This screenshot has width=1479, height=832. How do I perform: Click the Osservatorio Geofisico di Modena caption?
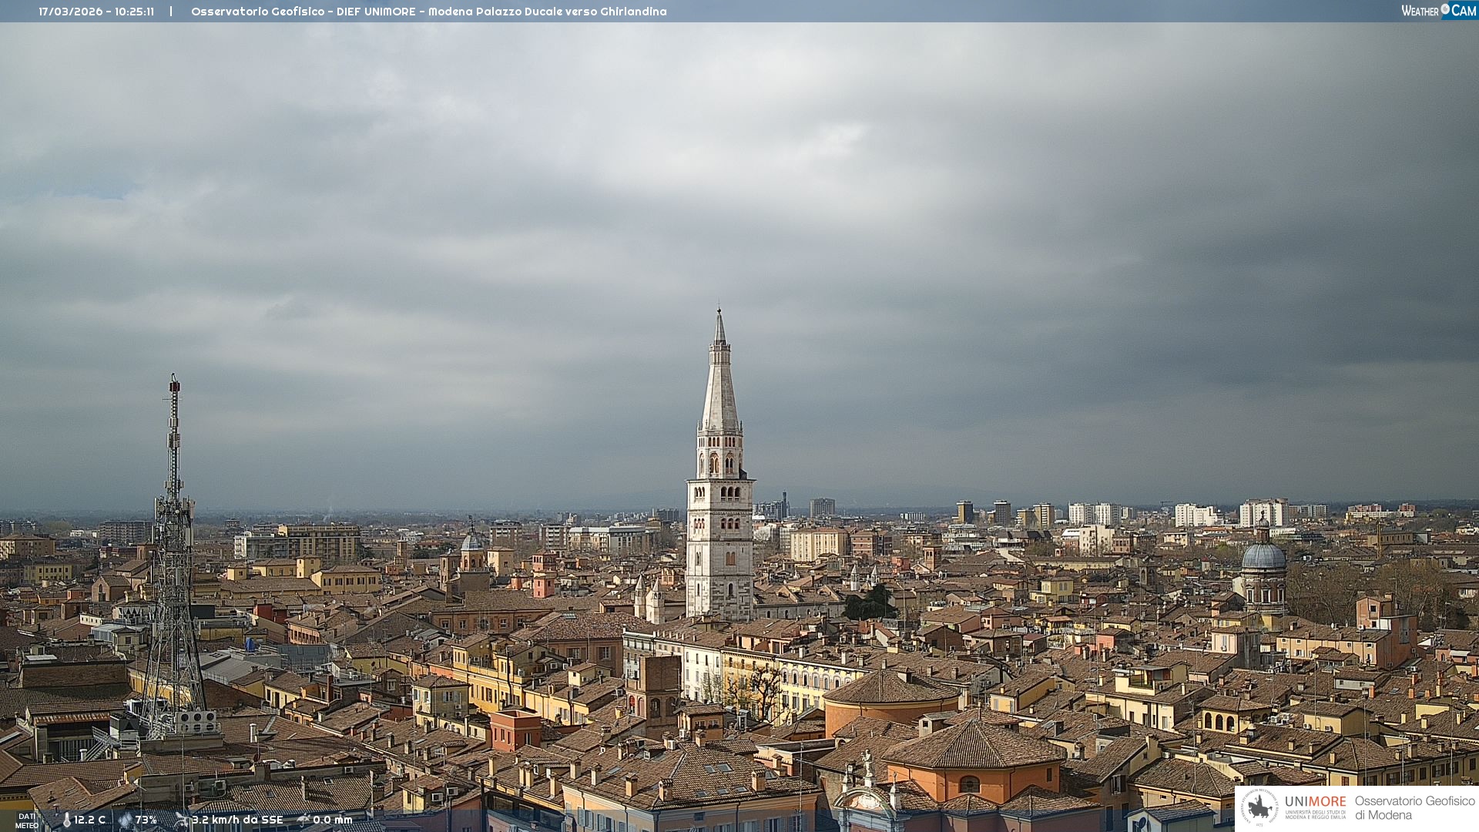[x=1414, y=807]
